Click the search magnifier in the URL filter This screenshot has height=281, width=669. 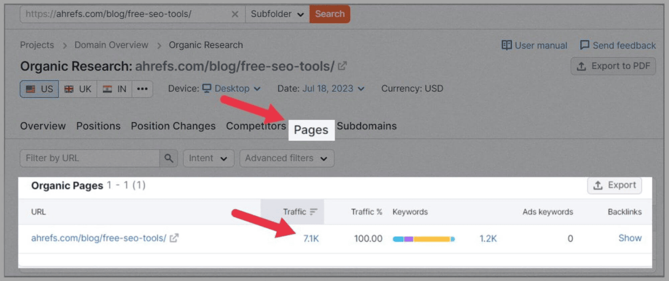click(x=169, y=158)
